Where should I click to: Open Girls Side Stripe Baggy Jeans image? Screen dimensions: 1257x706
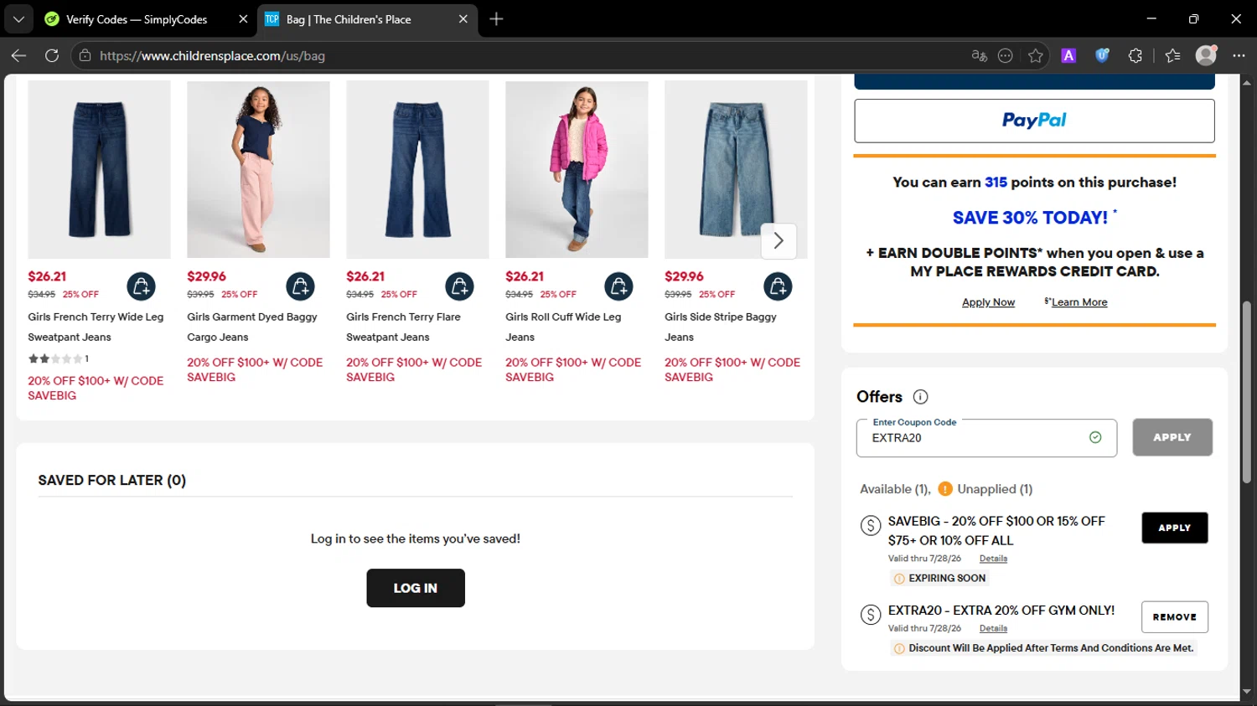coord(736,169)
